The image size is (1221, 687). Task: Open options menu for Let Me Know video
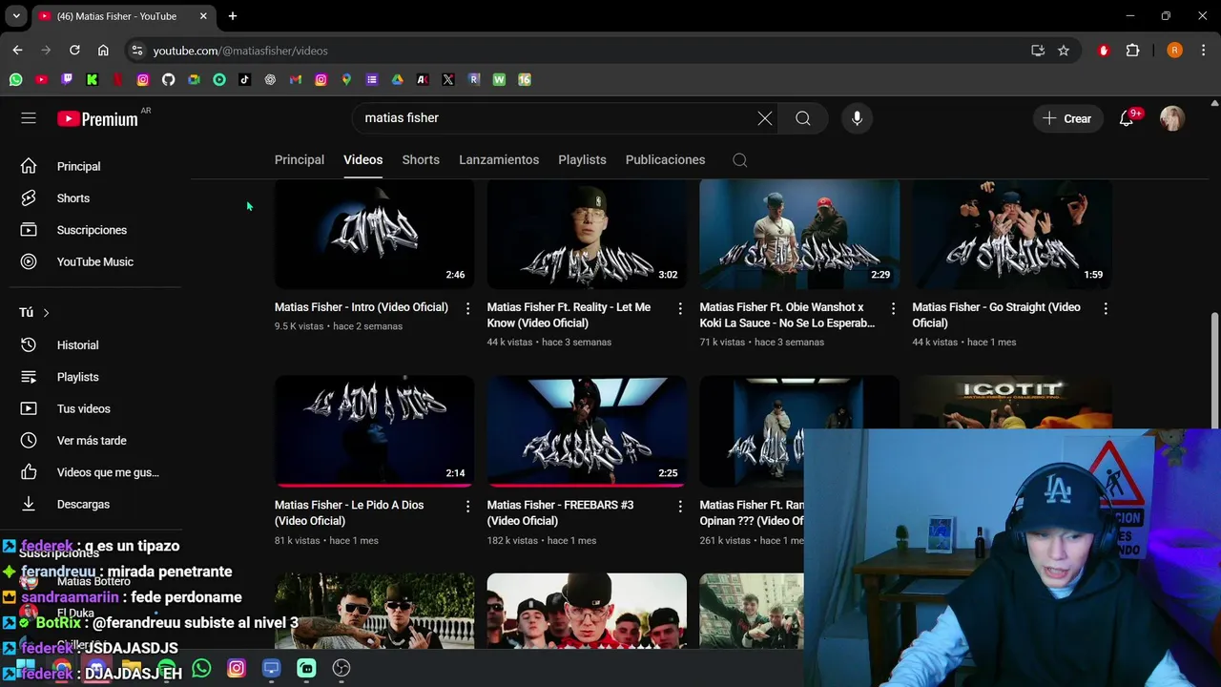pyautogui.click(x=680, y=308)
